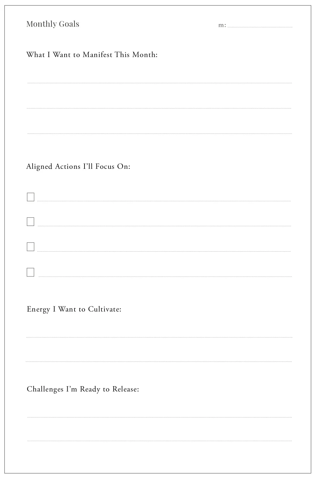
Task: Check the first Aligned Actions checkbox
Action: coord(31,197)
